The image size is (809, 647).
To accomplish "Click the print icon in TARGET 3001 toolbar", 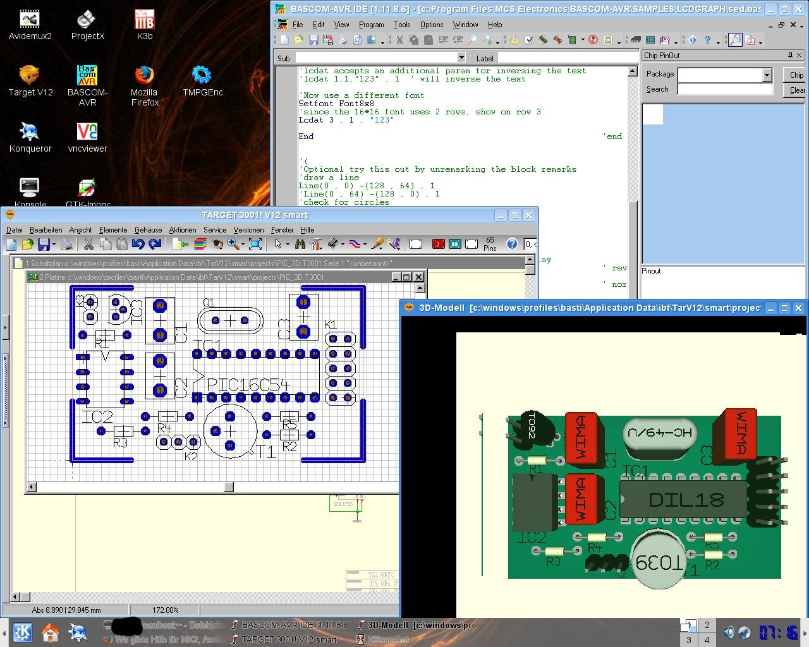I will [x=66, y=244].
